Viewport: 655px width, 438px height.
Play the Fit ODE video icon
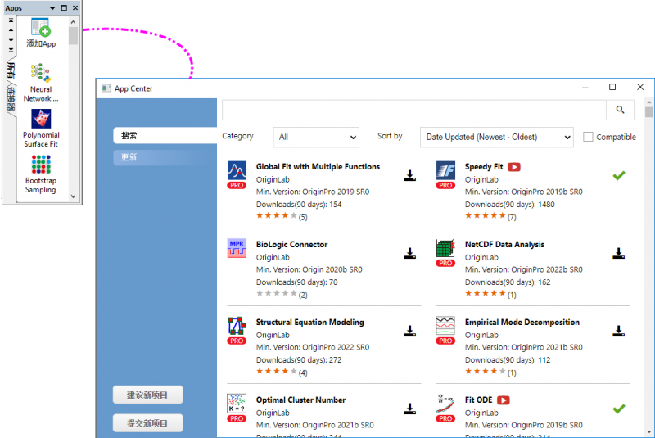[x=504, y=400]
